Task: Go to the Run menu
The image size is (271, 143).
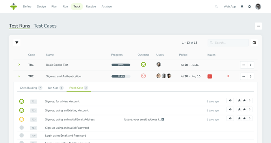Action: [x=65, y=7]
